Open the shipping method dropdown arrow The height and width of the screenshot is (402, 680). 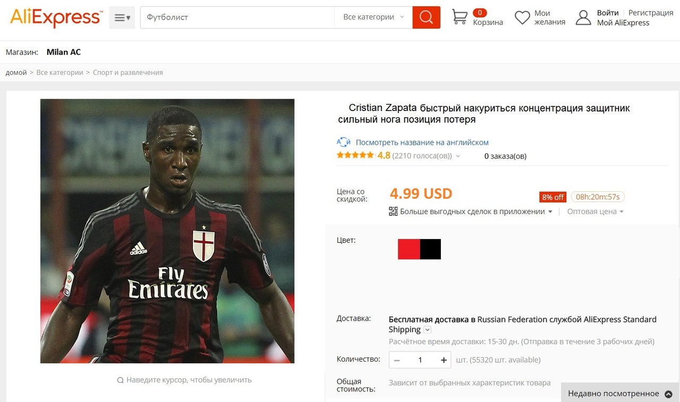(428, 330)
